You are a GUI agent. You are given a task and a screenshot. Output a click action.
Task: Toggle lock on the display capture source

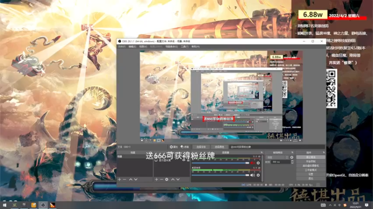point(188,160)
